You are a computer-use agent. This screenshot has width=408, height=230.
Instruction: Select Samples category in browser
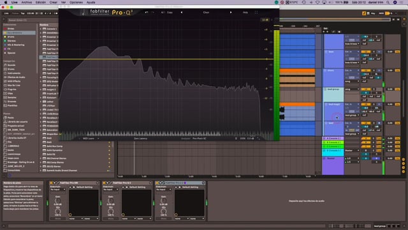click(11, 98)
